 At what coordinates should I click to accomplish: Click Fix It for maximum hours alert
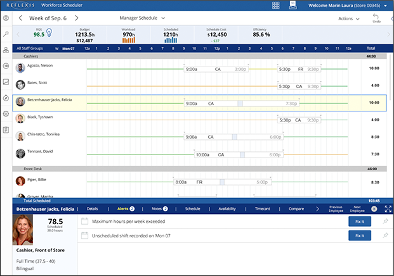coord(360,222)
